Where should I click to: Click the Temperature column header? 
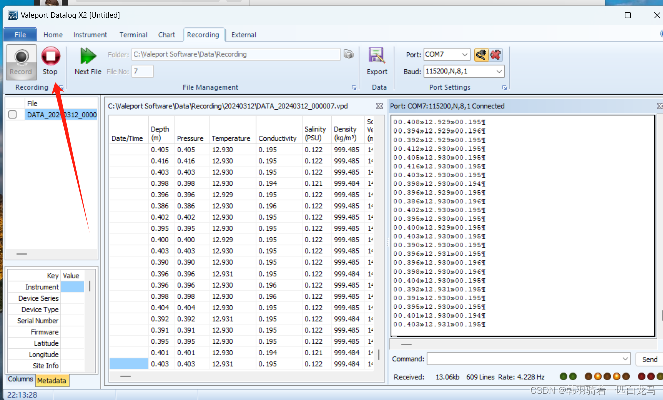(x=233, y=130)
